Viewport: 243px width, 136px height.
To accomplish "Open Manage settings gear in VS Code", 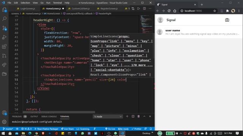I will pos(4,122).
